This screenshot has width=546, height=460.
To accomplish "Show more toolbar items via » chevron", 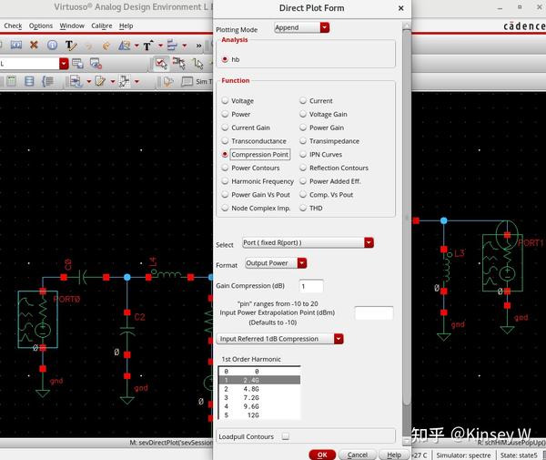I will 198,46.
